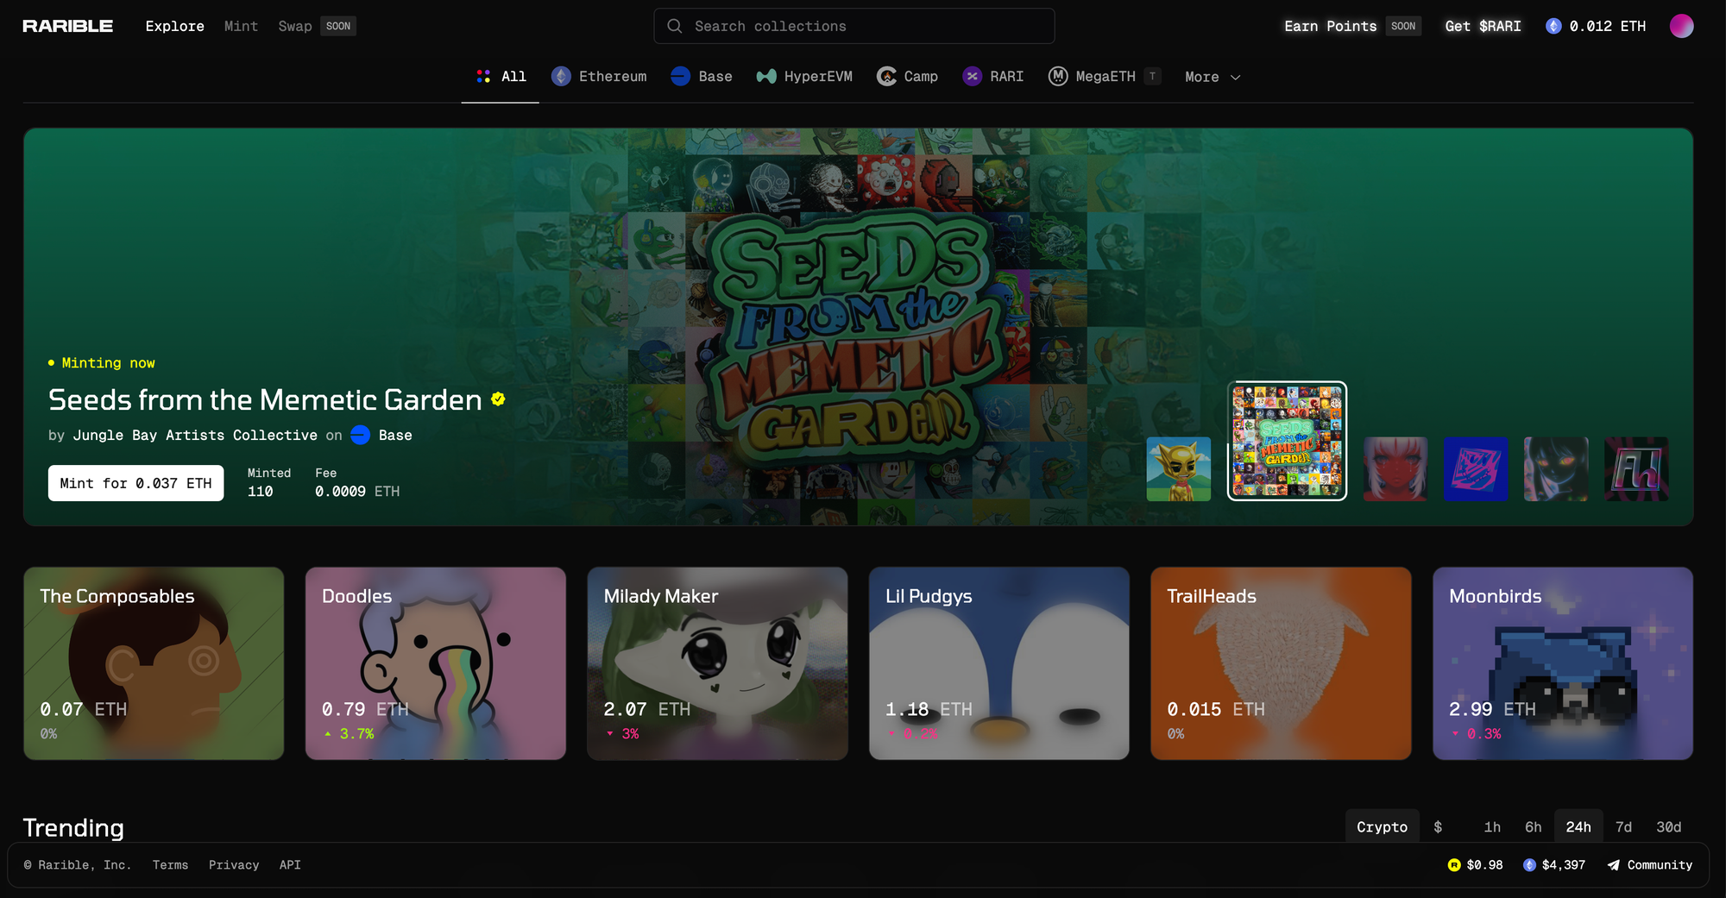Select the golden character carousel thumbnail
1726x898 pixels.
coord(1178,469)
